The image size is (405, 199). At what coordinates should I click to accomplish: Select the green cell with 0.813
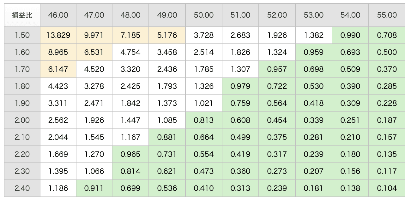(x=204, y=120)
